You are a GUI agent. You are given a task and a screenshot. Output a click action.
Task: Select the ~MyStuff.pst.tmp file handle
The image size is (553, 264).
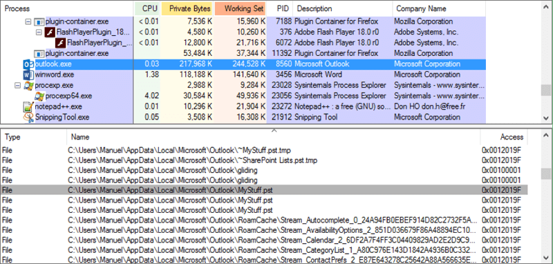coord(264,151)
